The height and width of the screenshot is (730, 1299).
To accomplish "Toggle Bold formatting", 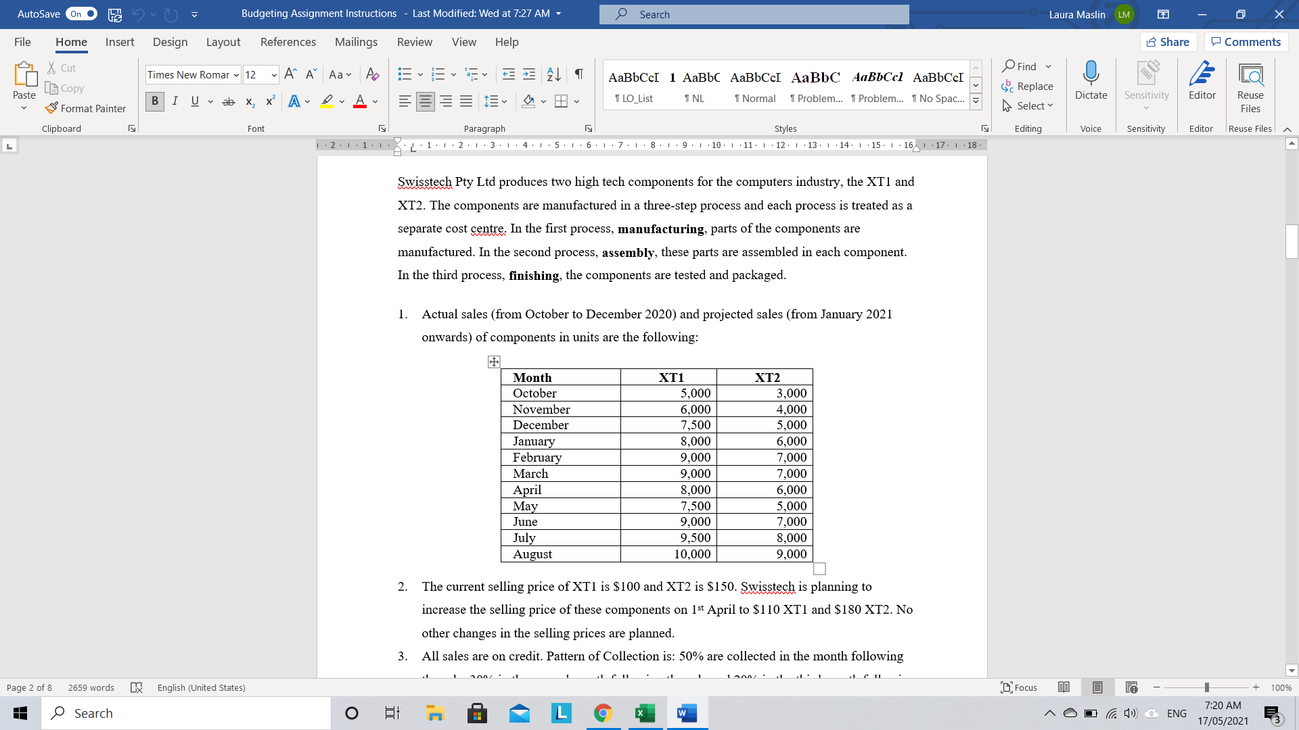I will [x=154, y=101].
